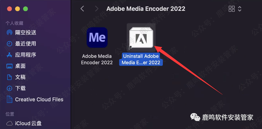Click the AirDrop icon in the sidebar
This screenshot has width=262, height=129.
point(9,32)
